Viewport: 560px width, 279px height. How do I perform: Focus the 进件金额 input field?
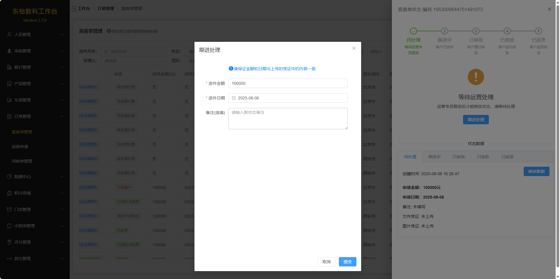288,83
